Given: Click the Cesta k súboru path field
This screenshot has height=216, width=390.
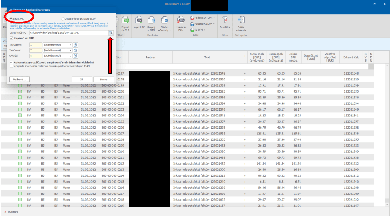Looking at the screenshot, I should point(68,33).
